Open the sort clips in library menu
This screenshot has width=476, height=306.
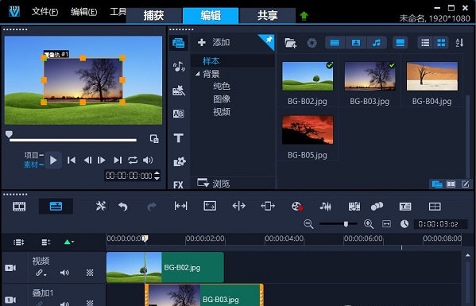[459, 43]
